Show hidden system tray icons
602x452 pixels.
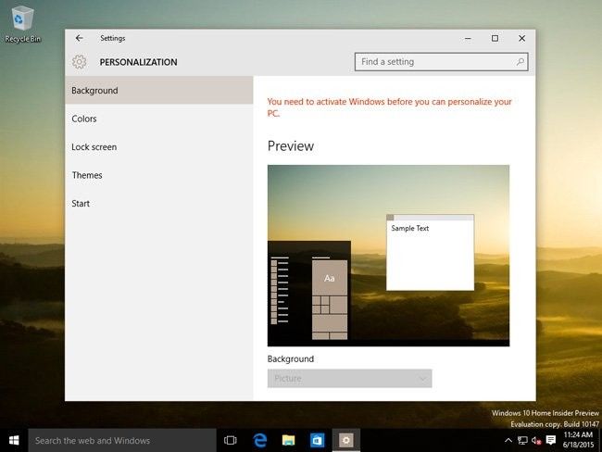508,440
